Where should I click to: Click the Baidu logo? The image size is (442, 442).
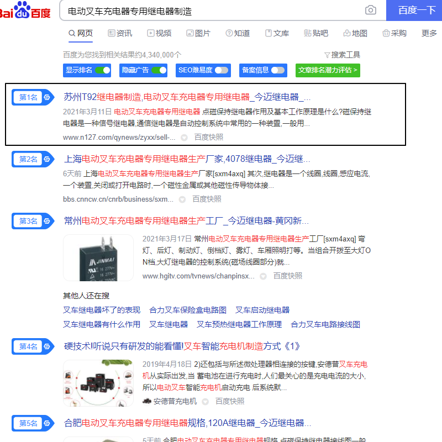25,10
